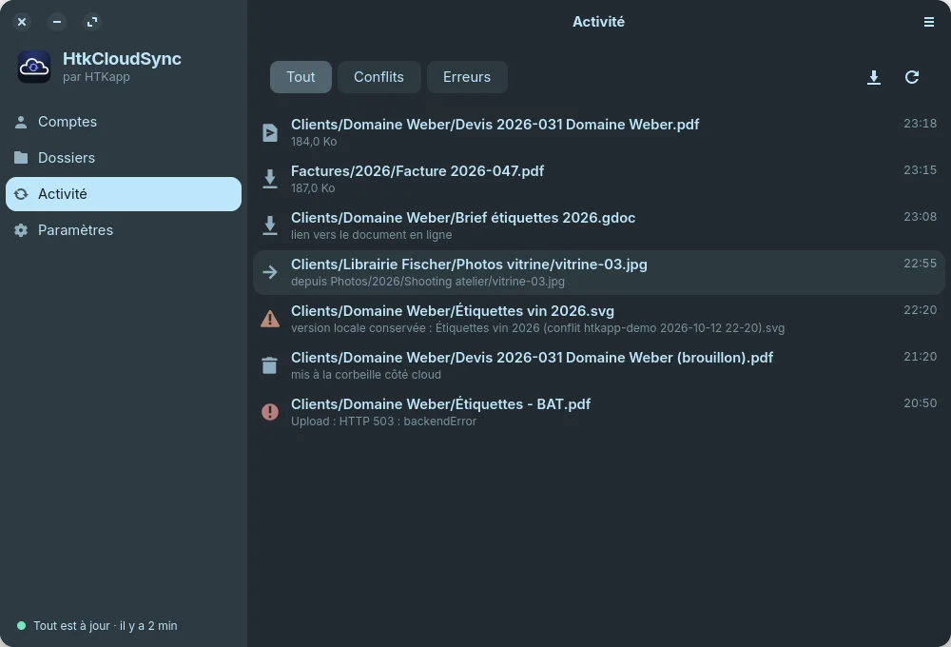
Task: Select the Étiquettes vin 2026.svg conflict entry
Action: point(599,319)
